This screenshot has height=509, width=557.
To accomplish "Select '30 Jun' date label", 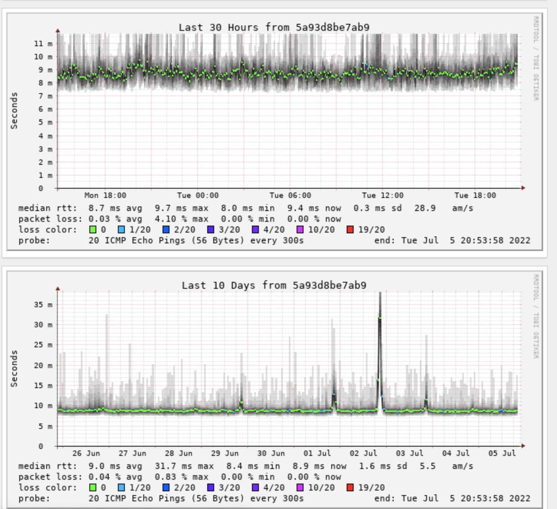I will (271, 453).
